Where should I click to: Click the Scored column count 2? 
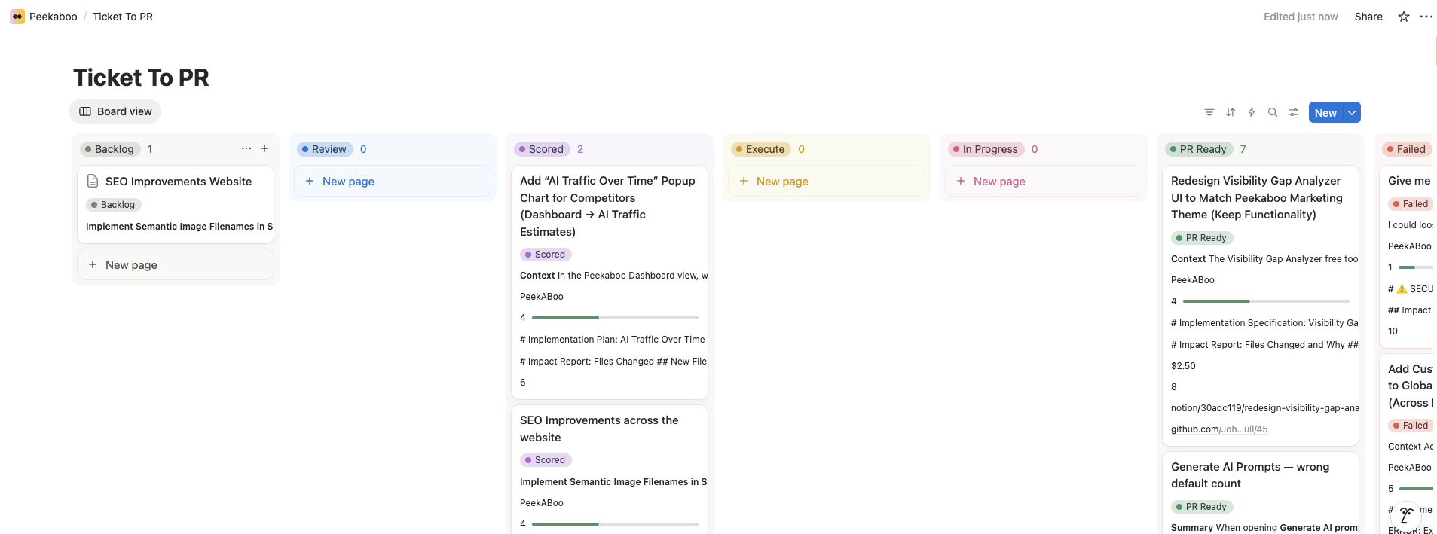tap(580, 149)
